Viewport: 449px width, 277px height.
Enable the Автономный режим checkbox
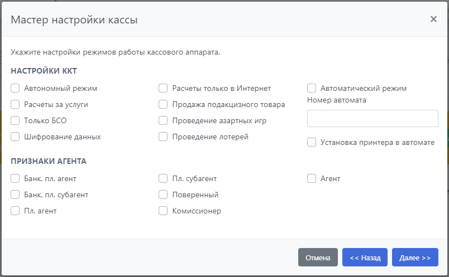15,88
